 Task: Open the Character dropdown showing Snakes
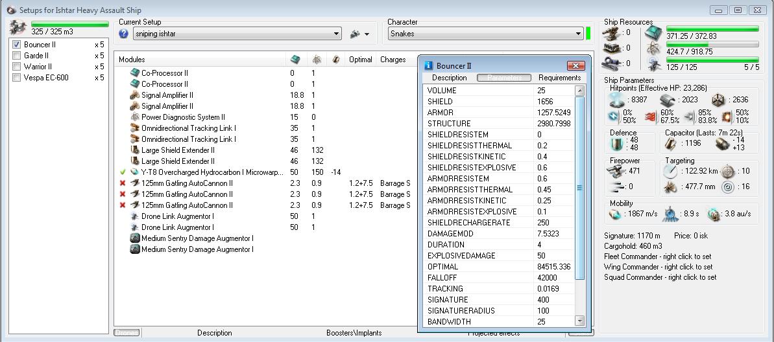pos(485,34)
